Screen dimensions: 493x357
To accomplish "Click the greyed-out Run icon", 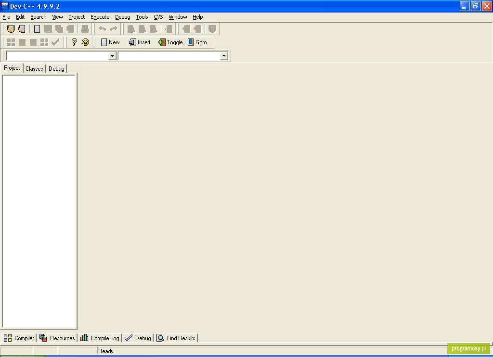I will [x=22, y=42].
